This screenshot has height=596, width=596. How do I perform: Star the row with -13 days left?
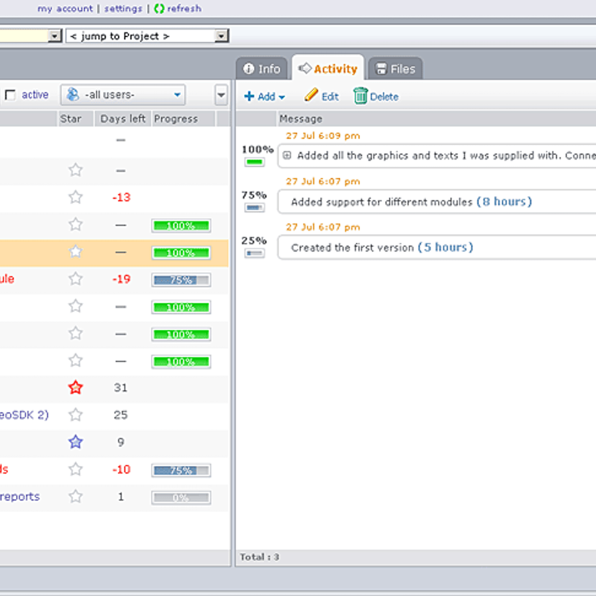click(75, 197)
